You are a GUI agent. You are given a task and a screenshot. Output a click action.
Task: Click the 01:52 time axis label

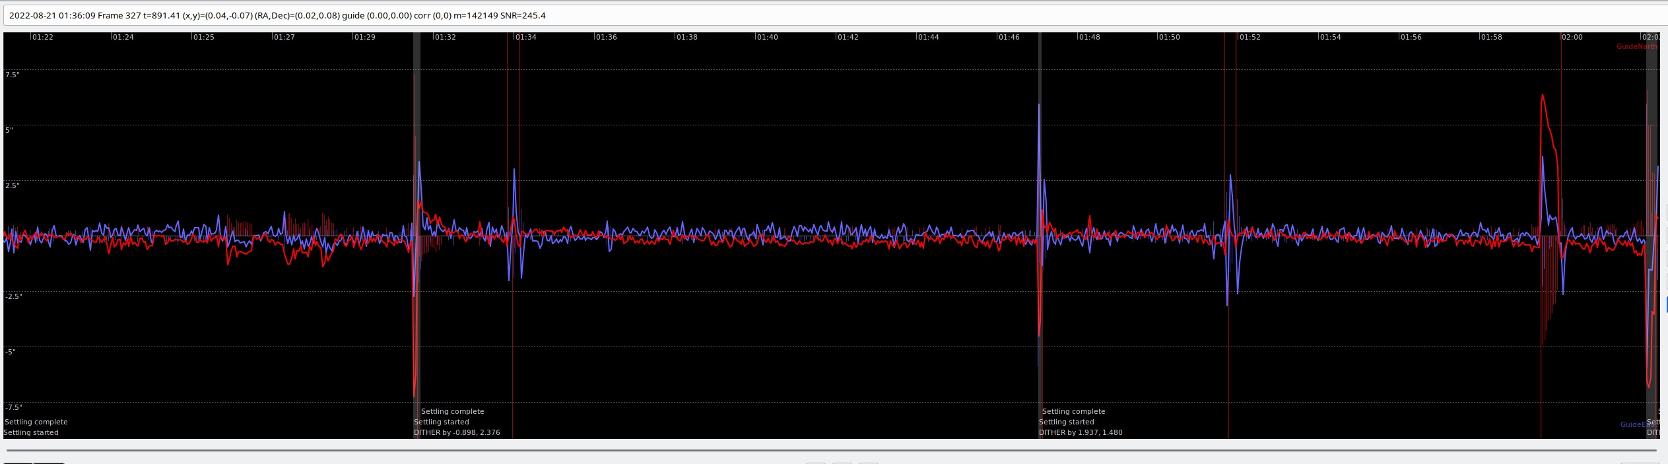1250,37
